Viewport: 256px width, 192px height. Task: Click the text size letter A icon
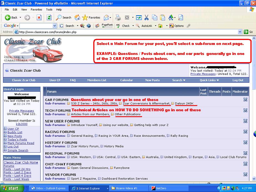pyautogui.click(x=171, y=17)
